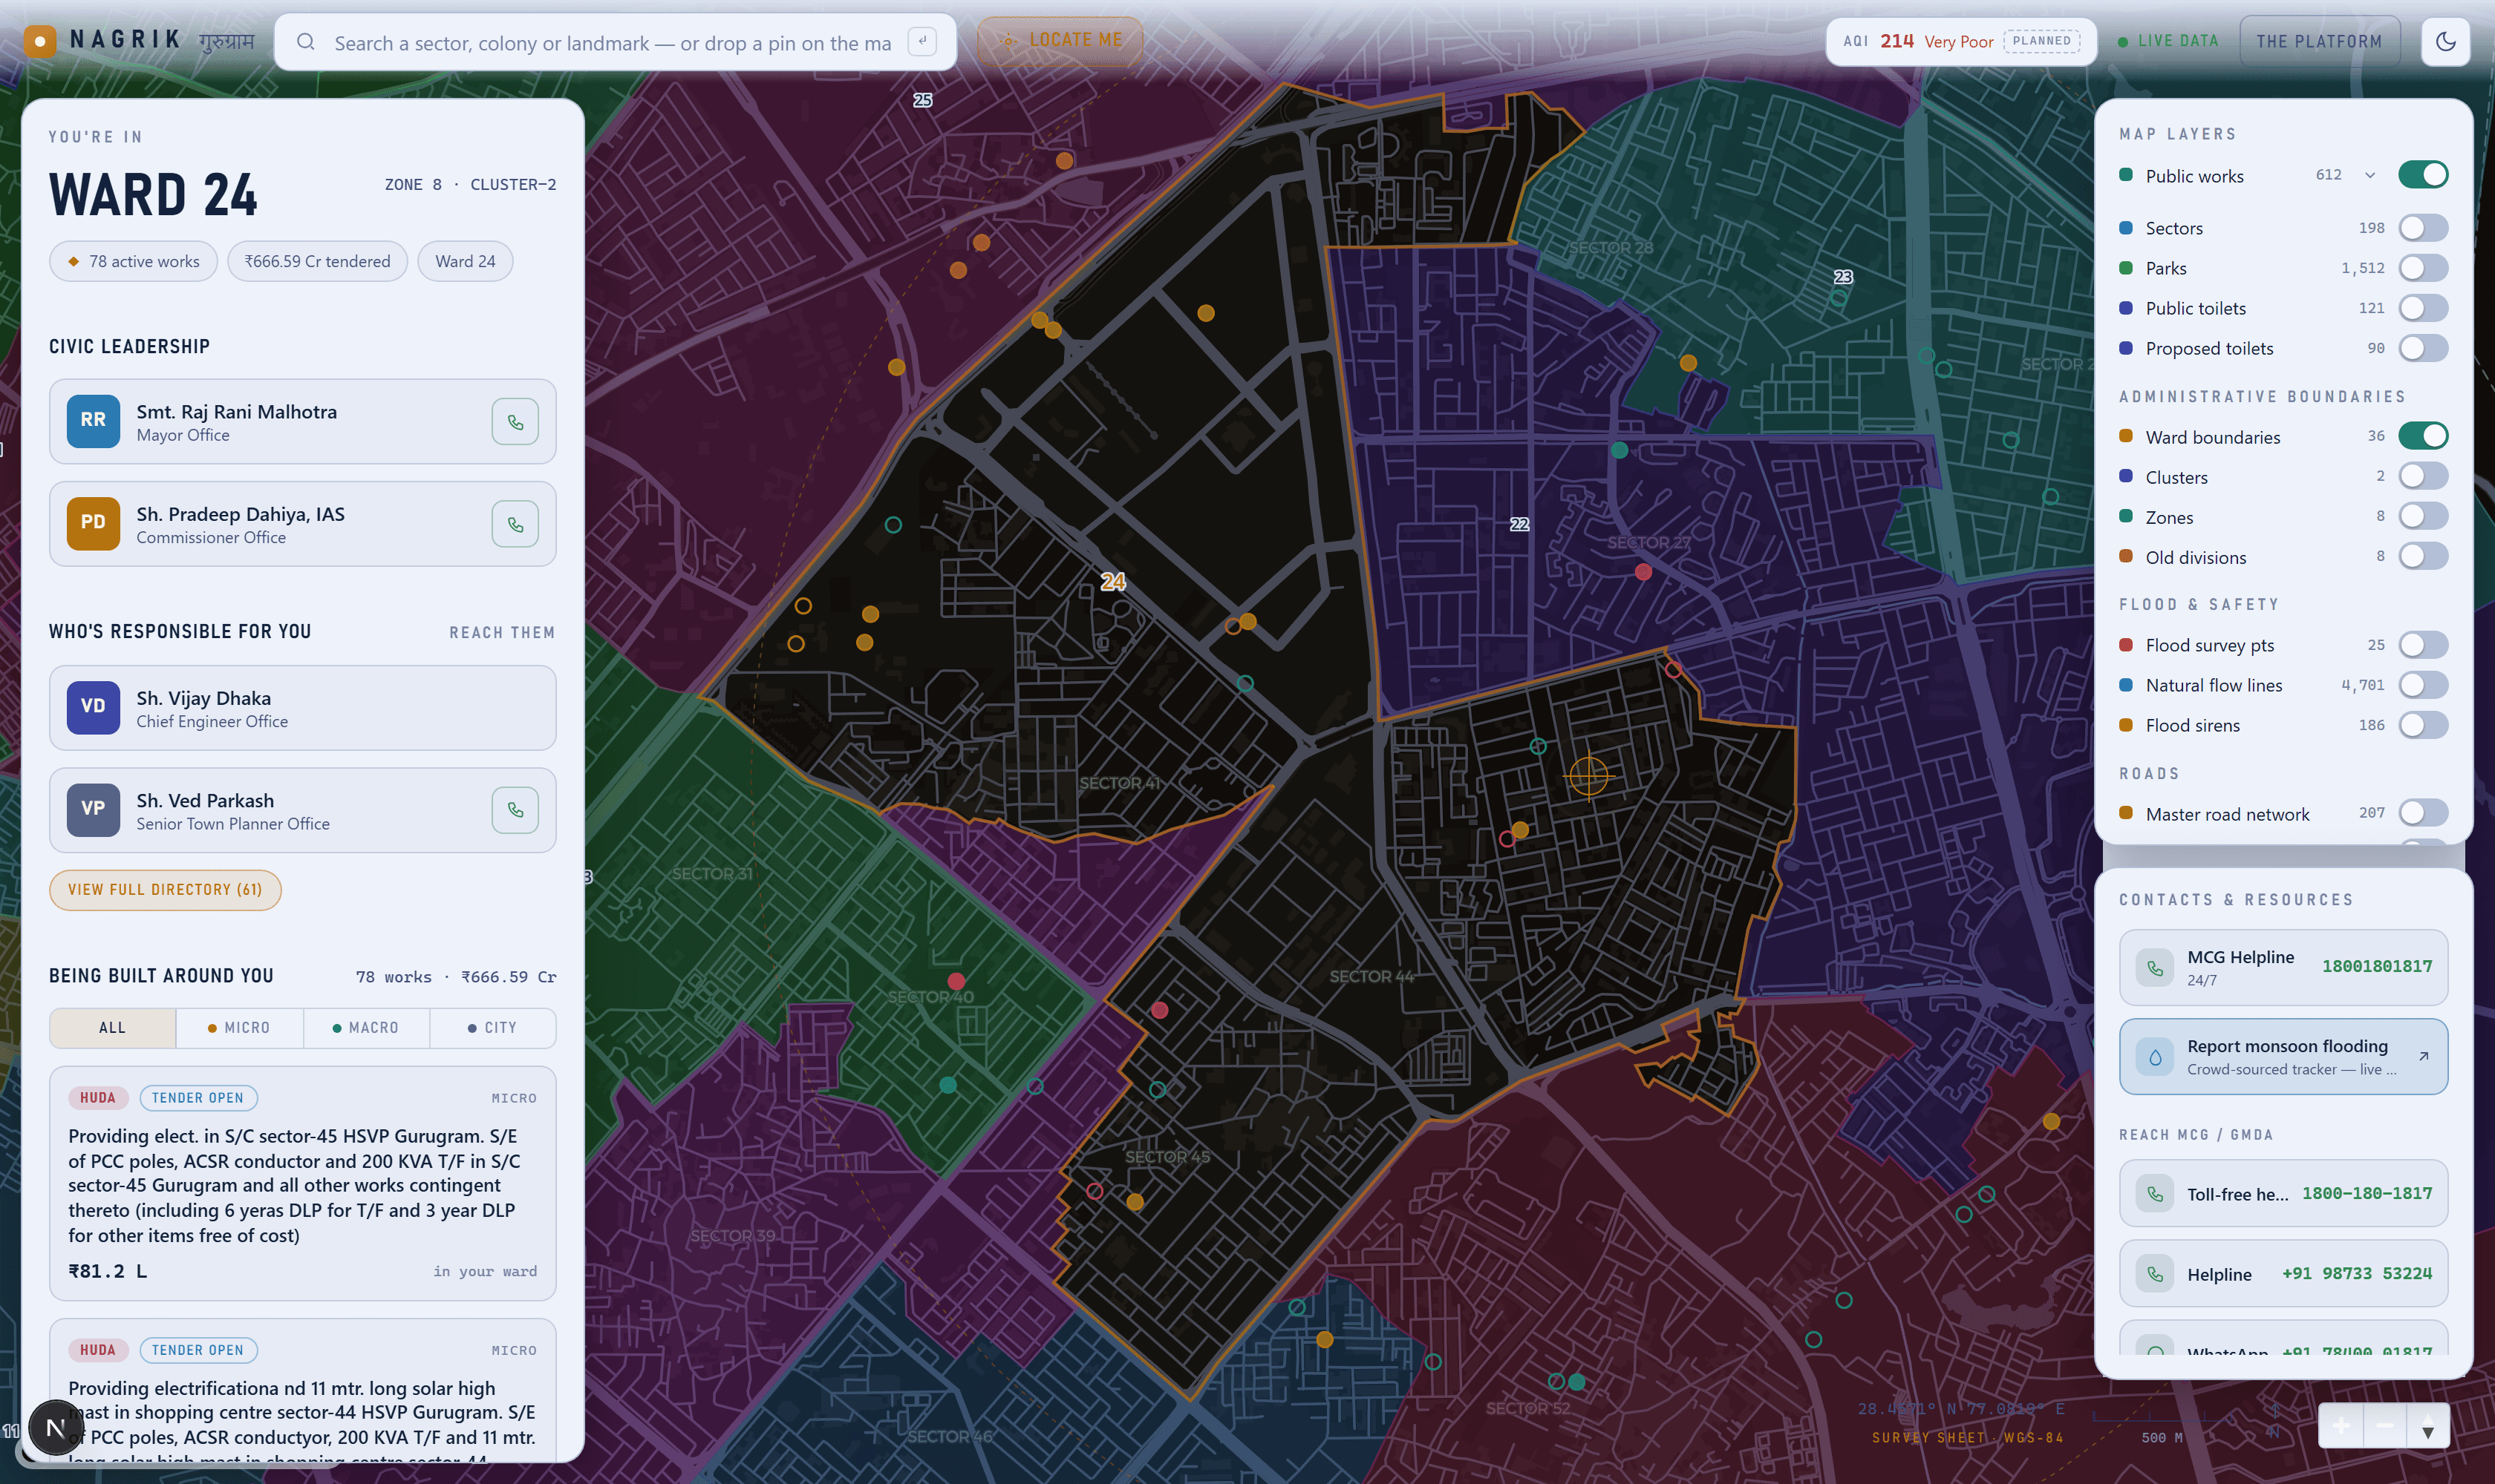Screen dimensions: 2495x1484
Task: Click the LOCATE ME button
Action: pyautogui.click(x=1061, y=40)
